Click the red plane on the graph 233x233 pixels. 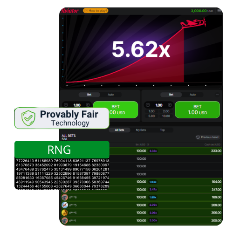(x=193, y=23)
